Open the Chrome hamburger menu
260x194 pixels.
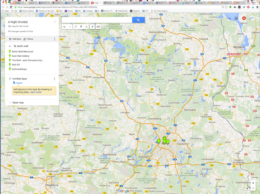pos(257,7)
